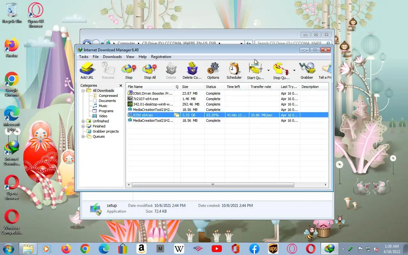Open Start Queue dropdown arrow
This screenshot has height=255, width=408.
pyautogui.click(x=268, y=70)
